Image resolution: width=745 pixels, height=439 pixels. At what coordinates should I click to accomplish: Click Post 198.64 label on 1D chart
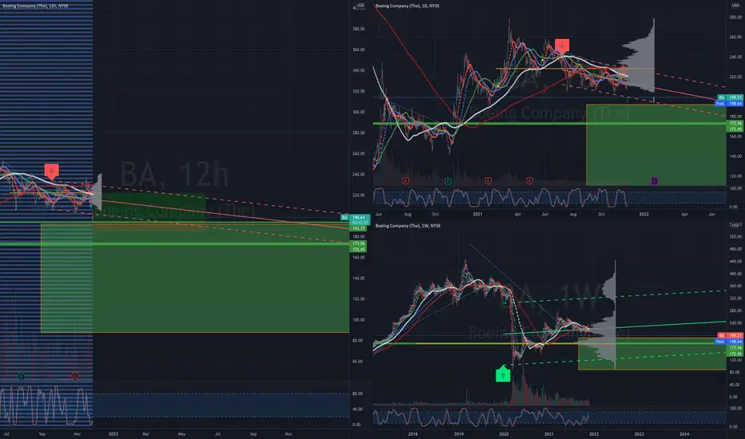pos(729,104)
